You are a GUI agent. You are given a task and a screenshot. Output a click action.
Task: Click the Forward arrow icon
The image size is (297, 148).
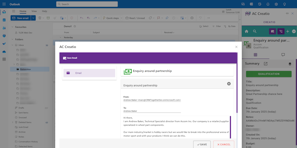pos(95,18)
